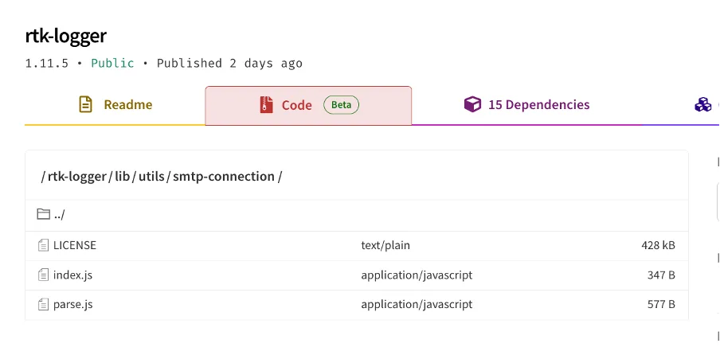Image resolution: width=720 pixels, height=355 pixels.
Task: Click the index.js file icon
Action: pyautogui.click(x=43, y=275)
